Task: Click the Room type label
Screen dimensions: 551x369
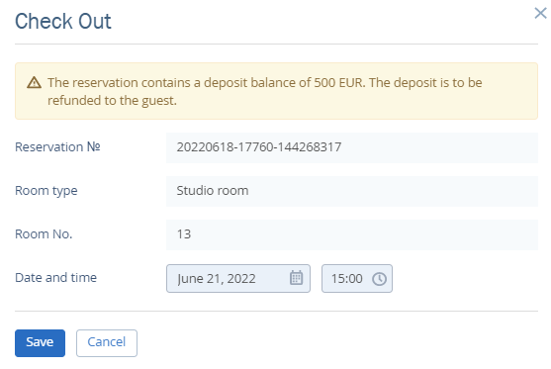Action: click(46, 191)
